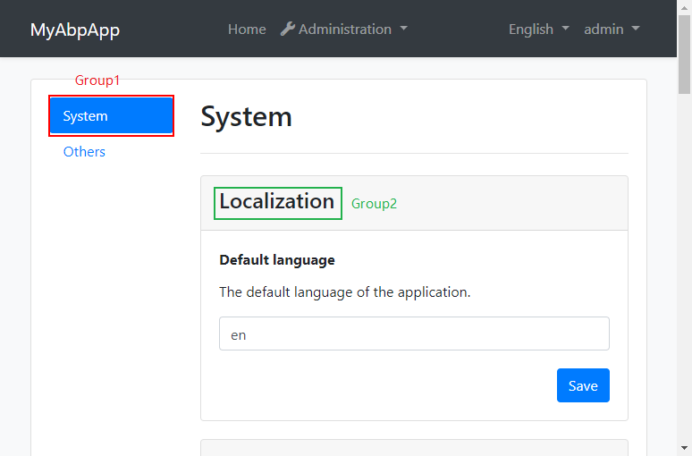Screen dimensions: 692x456
Task: Click the scrollbar up arrow
Action: pos(685,7)
